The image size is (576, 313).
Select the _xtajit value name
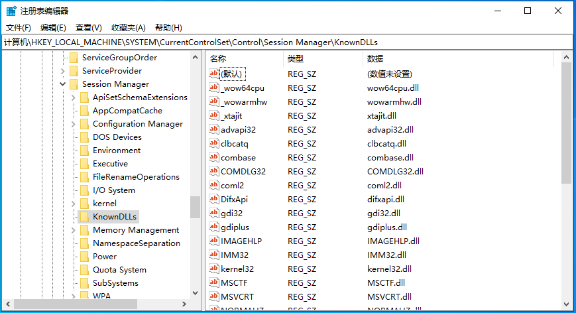(x=231, y=116)
